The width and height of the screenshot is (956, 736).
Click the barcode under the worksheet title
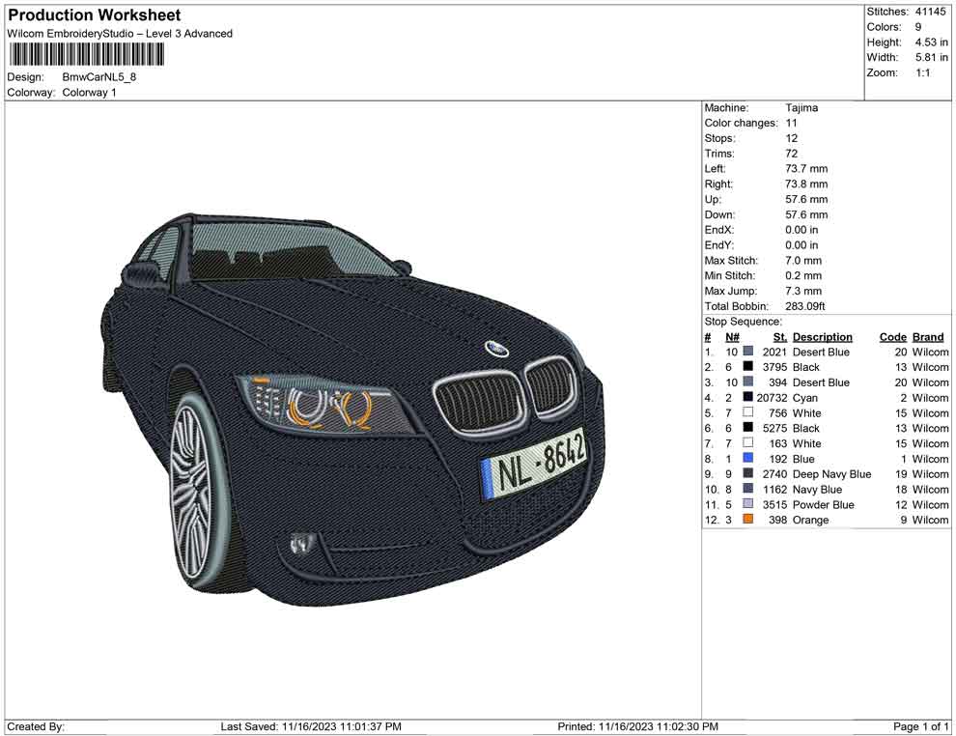85,55
